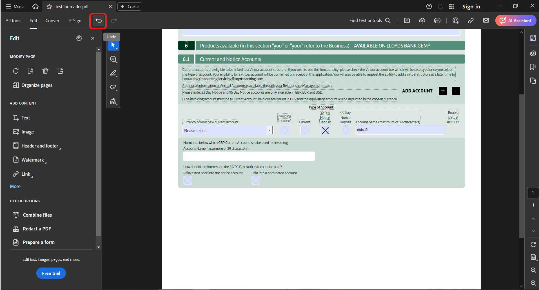
Task: Click the Insert page icon
Action: coord(31,71)
